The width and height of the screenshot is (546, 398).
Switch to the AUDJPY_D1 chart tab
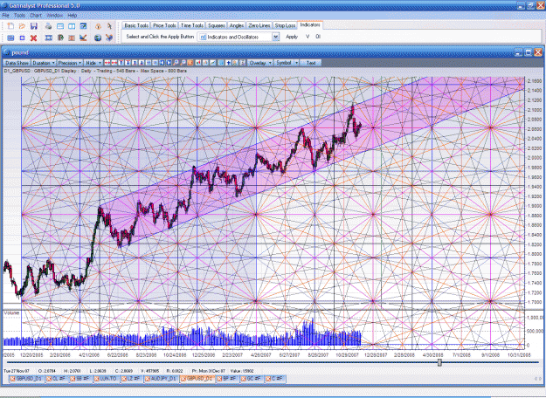click(x=161, y=379)
